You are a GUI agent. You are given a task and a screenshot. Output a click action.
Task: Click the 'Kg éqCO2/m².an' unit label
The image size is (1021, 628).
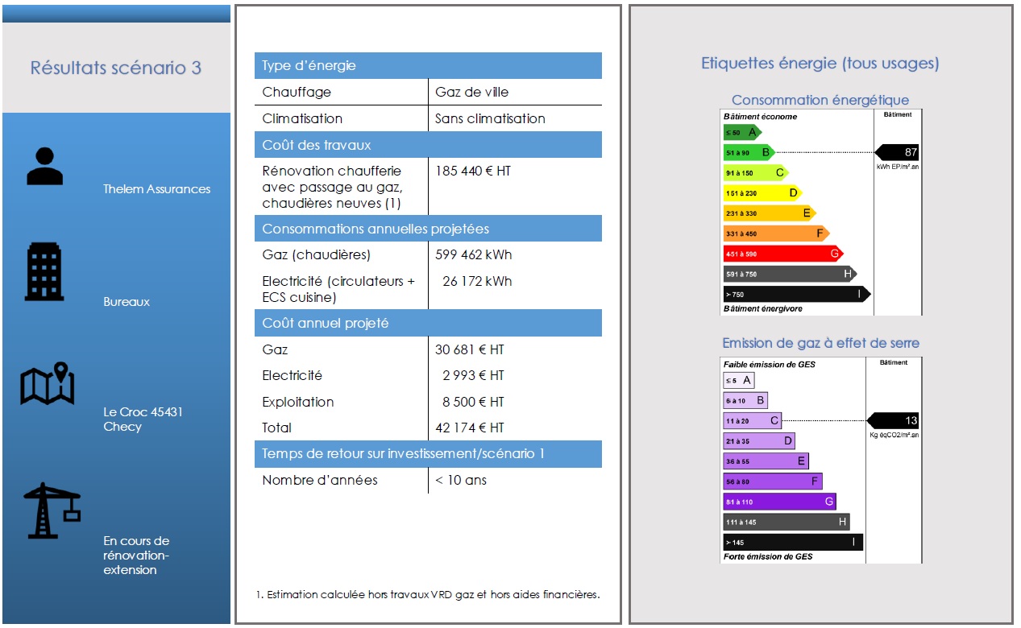click(x=894, y=435)
